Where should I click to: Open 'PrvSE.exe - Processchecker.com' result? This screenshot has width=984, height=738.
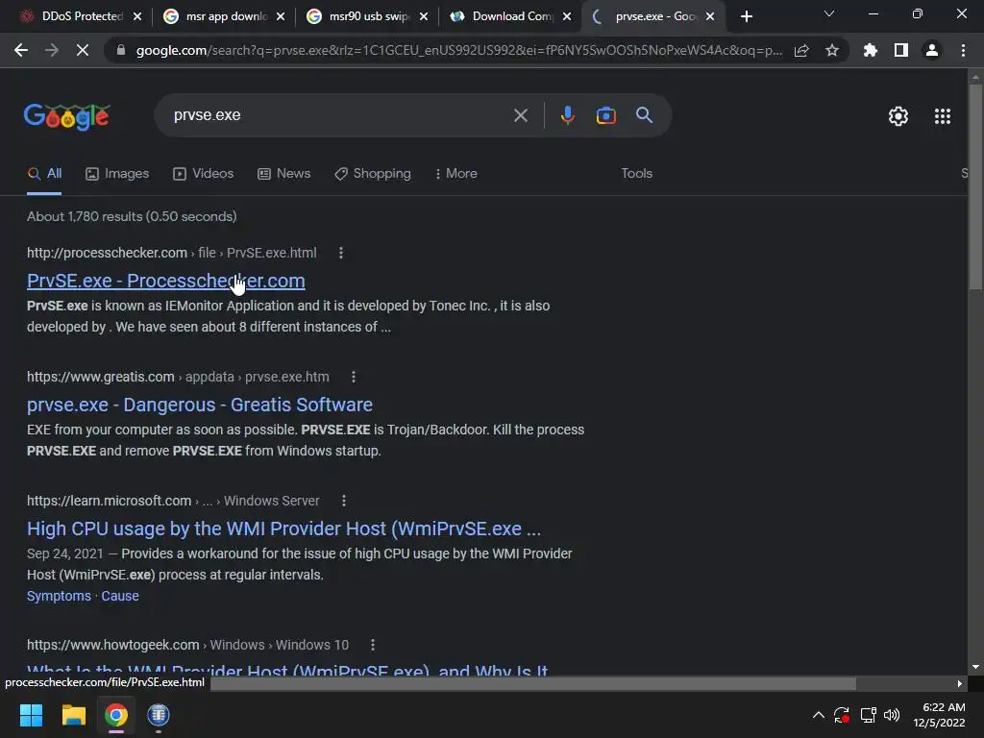[x=165, y=281]
